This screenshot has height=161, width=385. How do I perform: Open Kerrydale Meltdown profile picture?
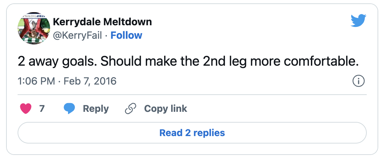pyautogui.click(x=33, y=28)
